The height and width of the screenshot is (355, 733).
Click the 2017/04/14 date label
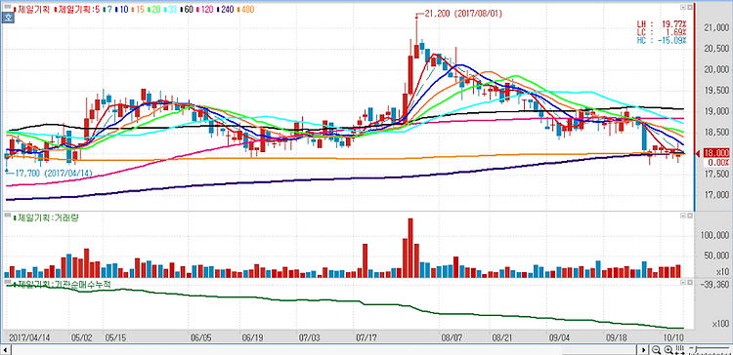pos(29,336)
